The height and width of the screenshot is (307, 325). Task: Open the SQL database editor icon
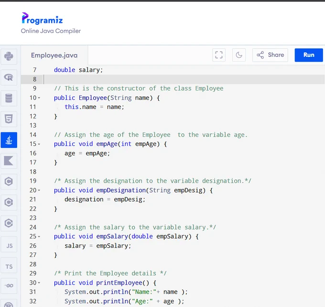(9, 98)
